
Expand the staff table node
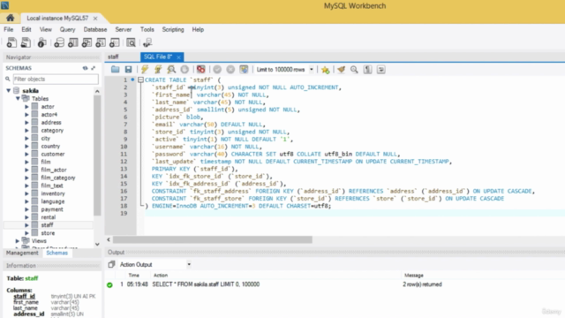tap(26, 225)
